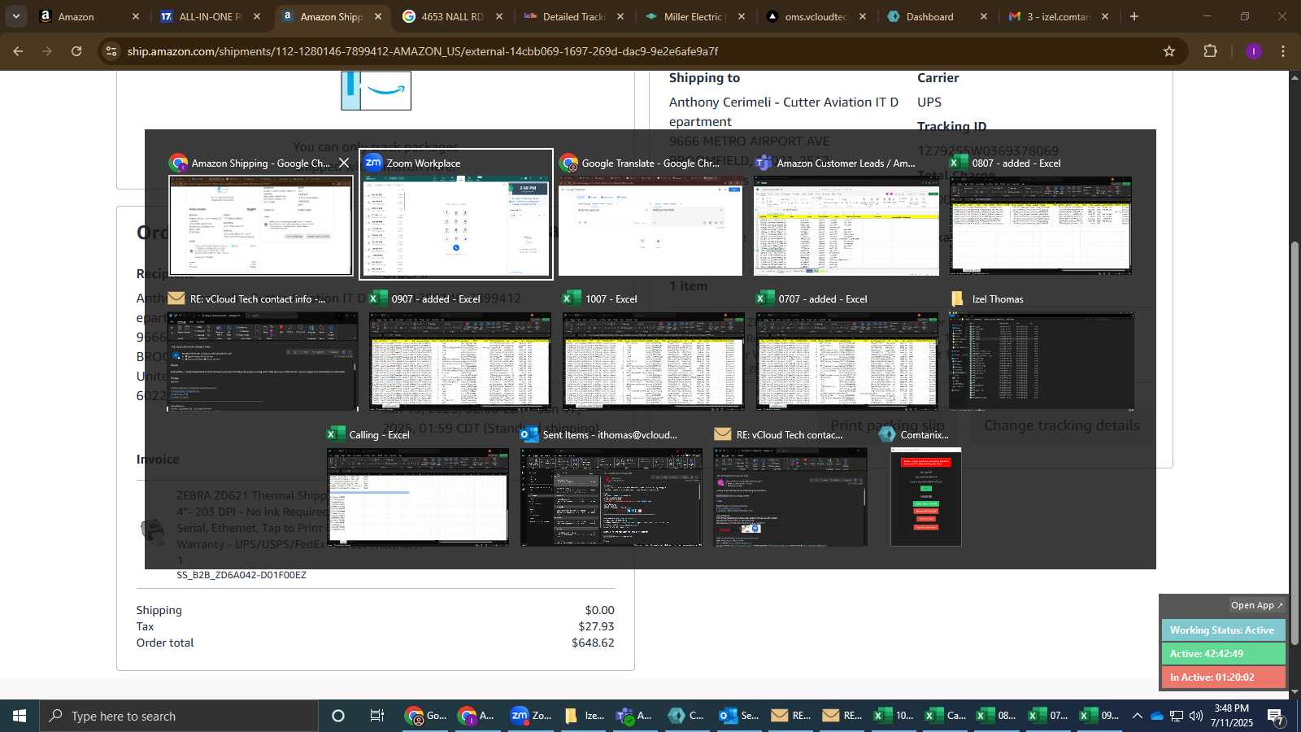The height and width of the screenshot is (732, 1301).
Task: Close Amazon Shipping window in task switcher
Action: pyautogui.click(x=344, y=163)
